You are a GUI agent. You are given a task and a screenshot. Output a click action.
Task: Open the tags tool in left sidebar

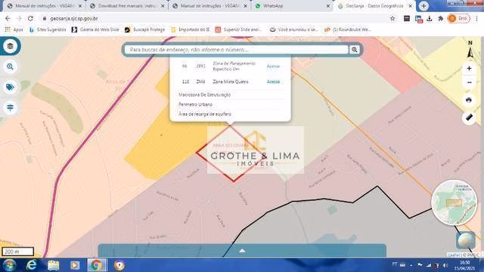[x=10, y=87]
